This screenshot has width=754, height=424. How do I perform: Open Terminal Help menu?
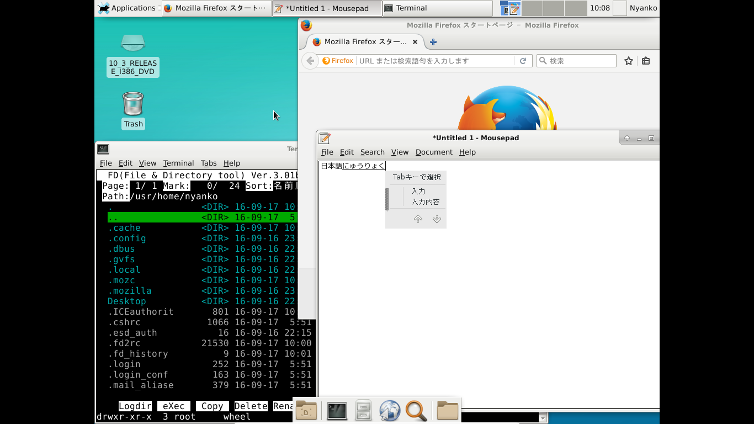pos(232,163)
